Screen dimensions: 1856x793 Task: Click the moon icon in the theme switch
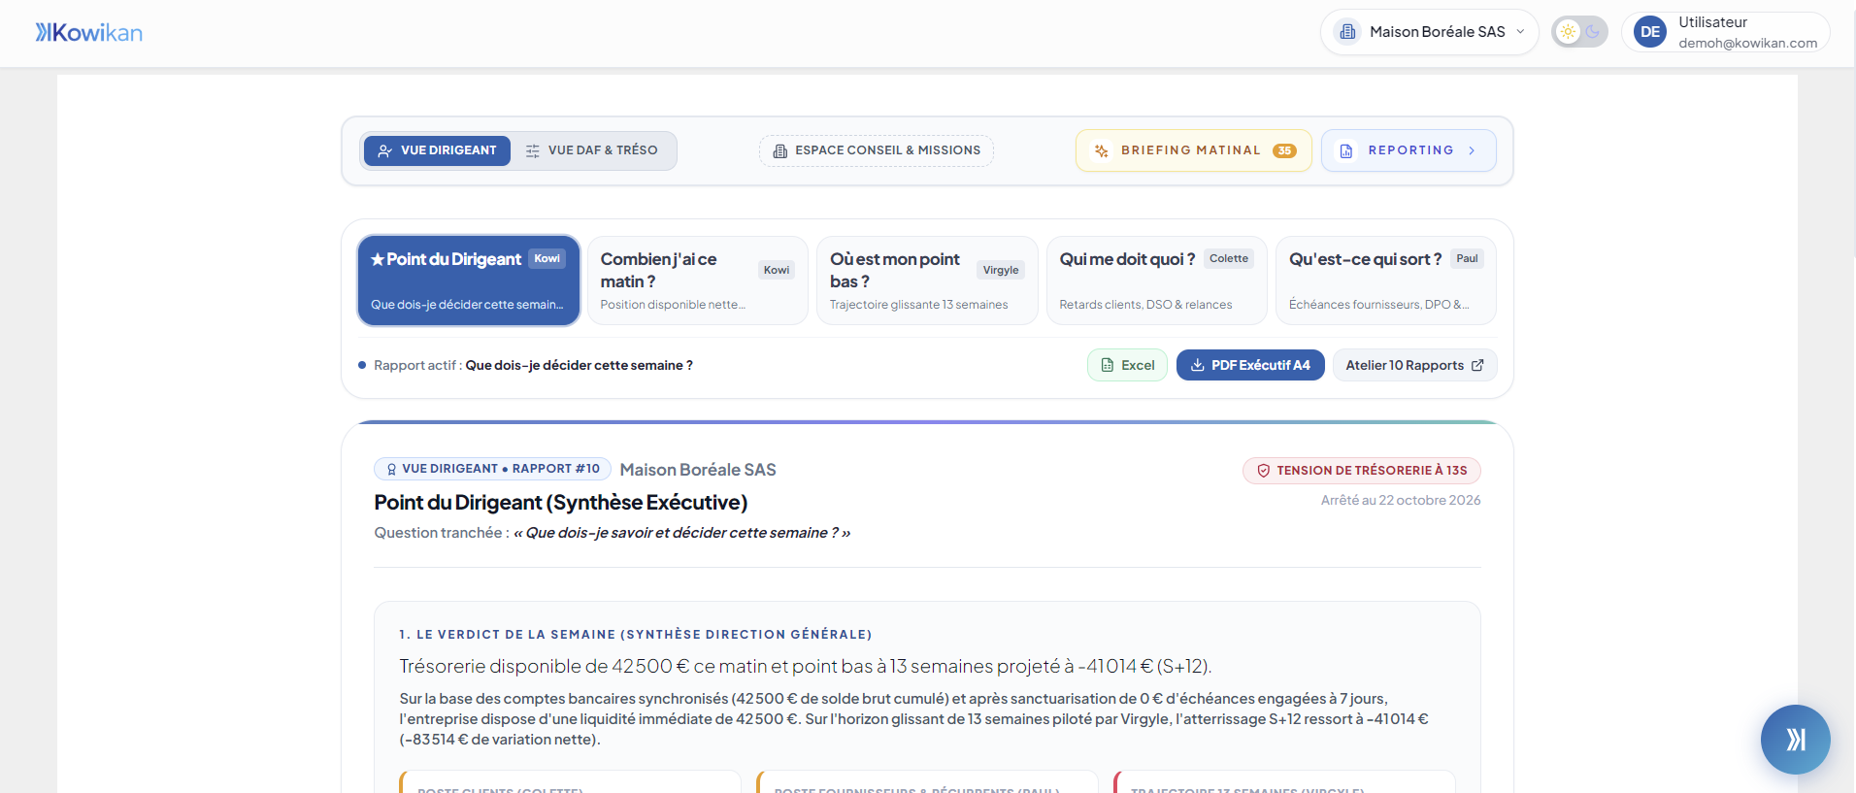click(1593, 32)
